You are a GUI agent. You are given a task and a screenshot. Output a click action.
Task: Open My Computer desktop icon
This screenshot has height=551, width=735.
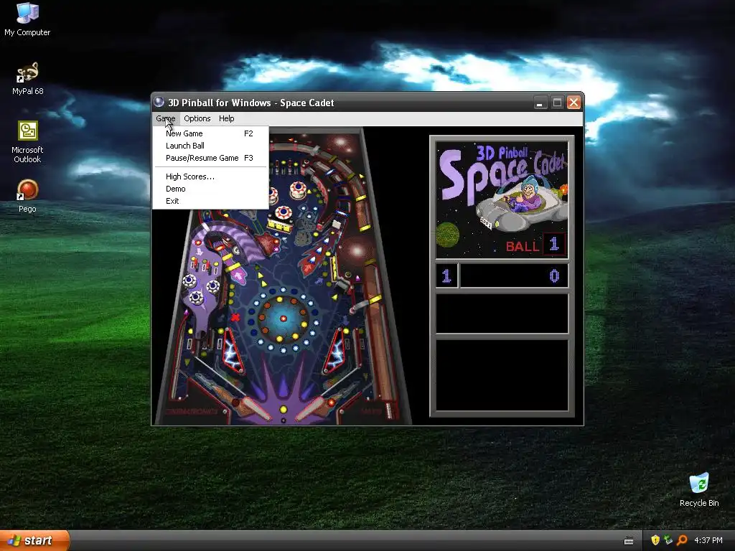(x=27, y=19)
